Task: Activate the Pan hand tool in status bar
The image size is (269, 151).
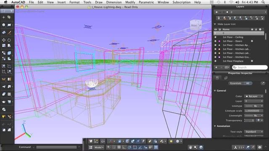Action: (x=190, y=147)
